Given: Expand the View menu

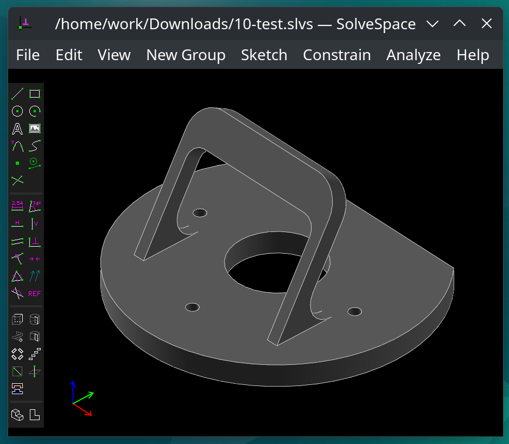Looking at the screenshot, I should coord(114,55).
